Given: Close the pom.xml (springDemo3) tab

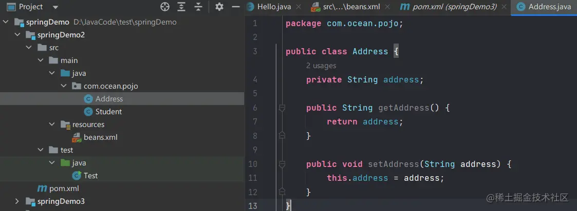Looking at the screenshot, I should pyautogui.click(x=504, y=7).
